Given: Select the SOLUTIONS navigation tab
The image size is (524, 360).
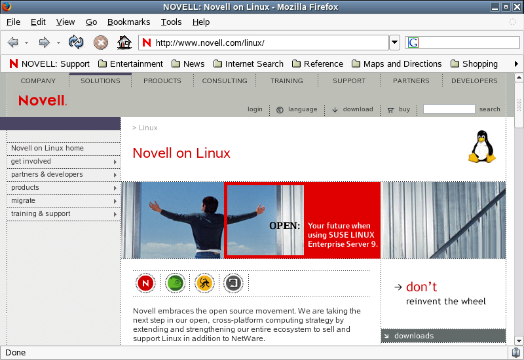Looking at the screenshot, I should click(100, 81).
